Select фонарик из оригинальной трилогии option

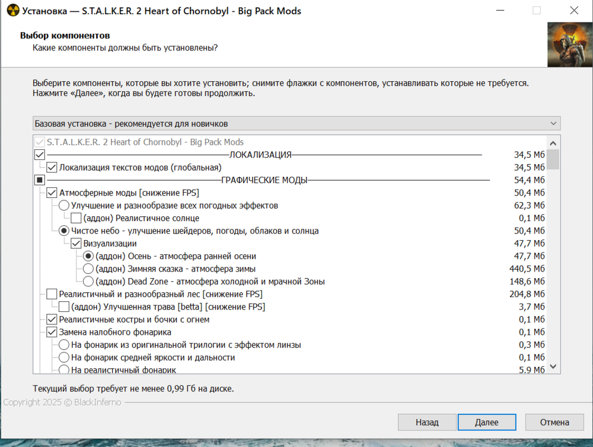64,344
